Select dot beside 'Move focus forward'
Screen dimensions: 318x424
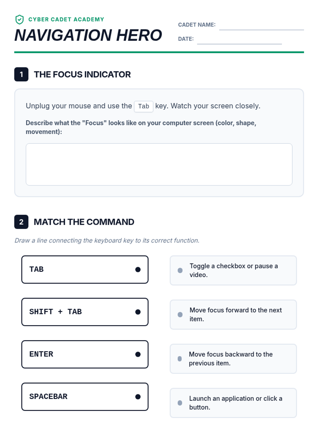(180, 315)
